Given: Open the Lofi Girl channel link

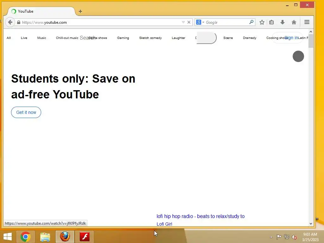Looking at the screenshot, I should [164, 224].
